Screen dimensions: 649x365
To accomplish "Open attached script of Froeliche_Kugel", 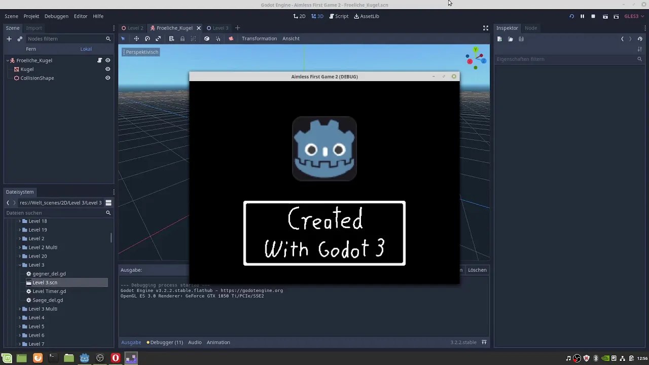I will (x=99, y=60).
